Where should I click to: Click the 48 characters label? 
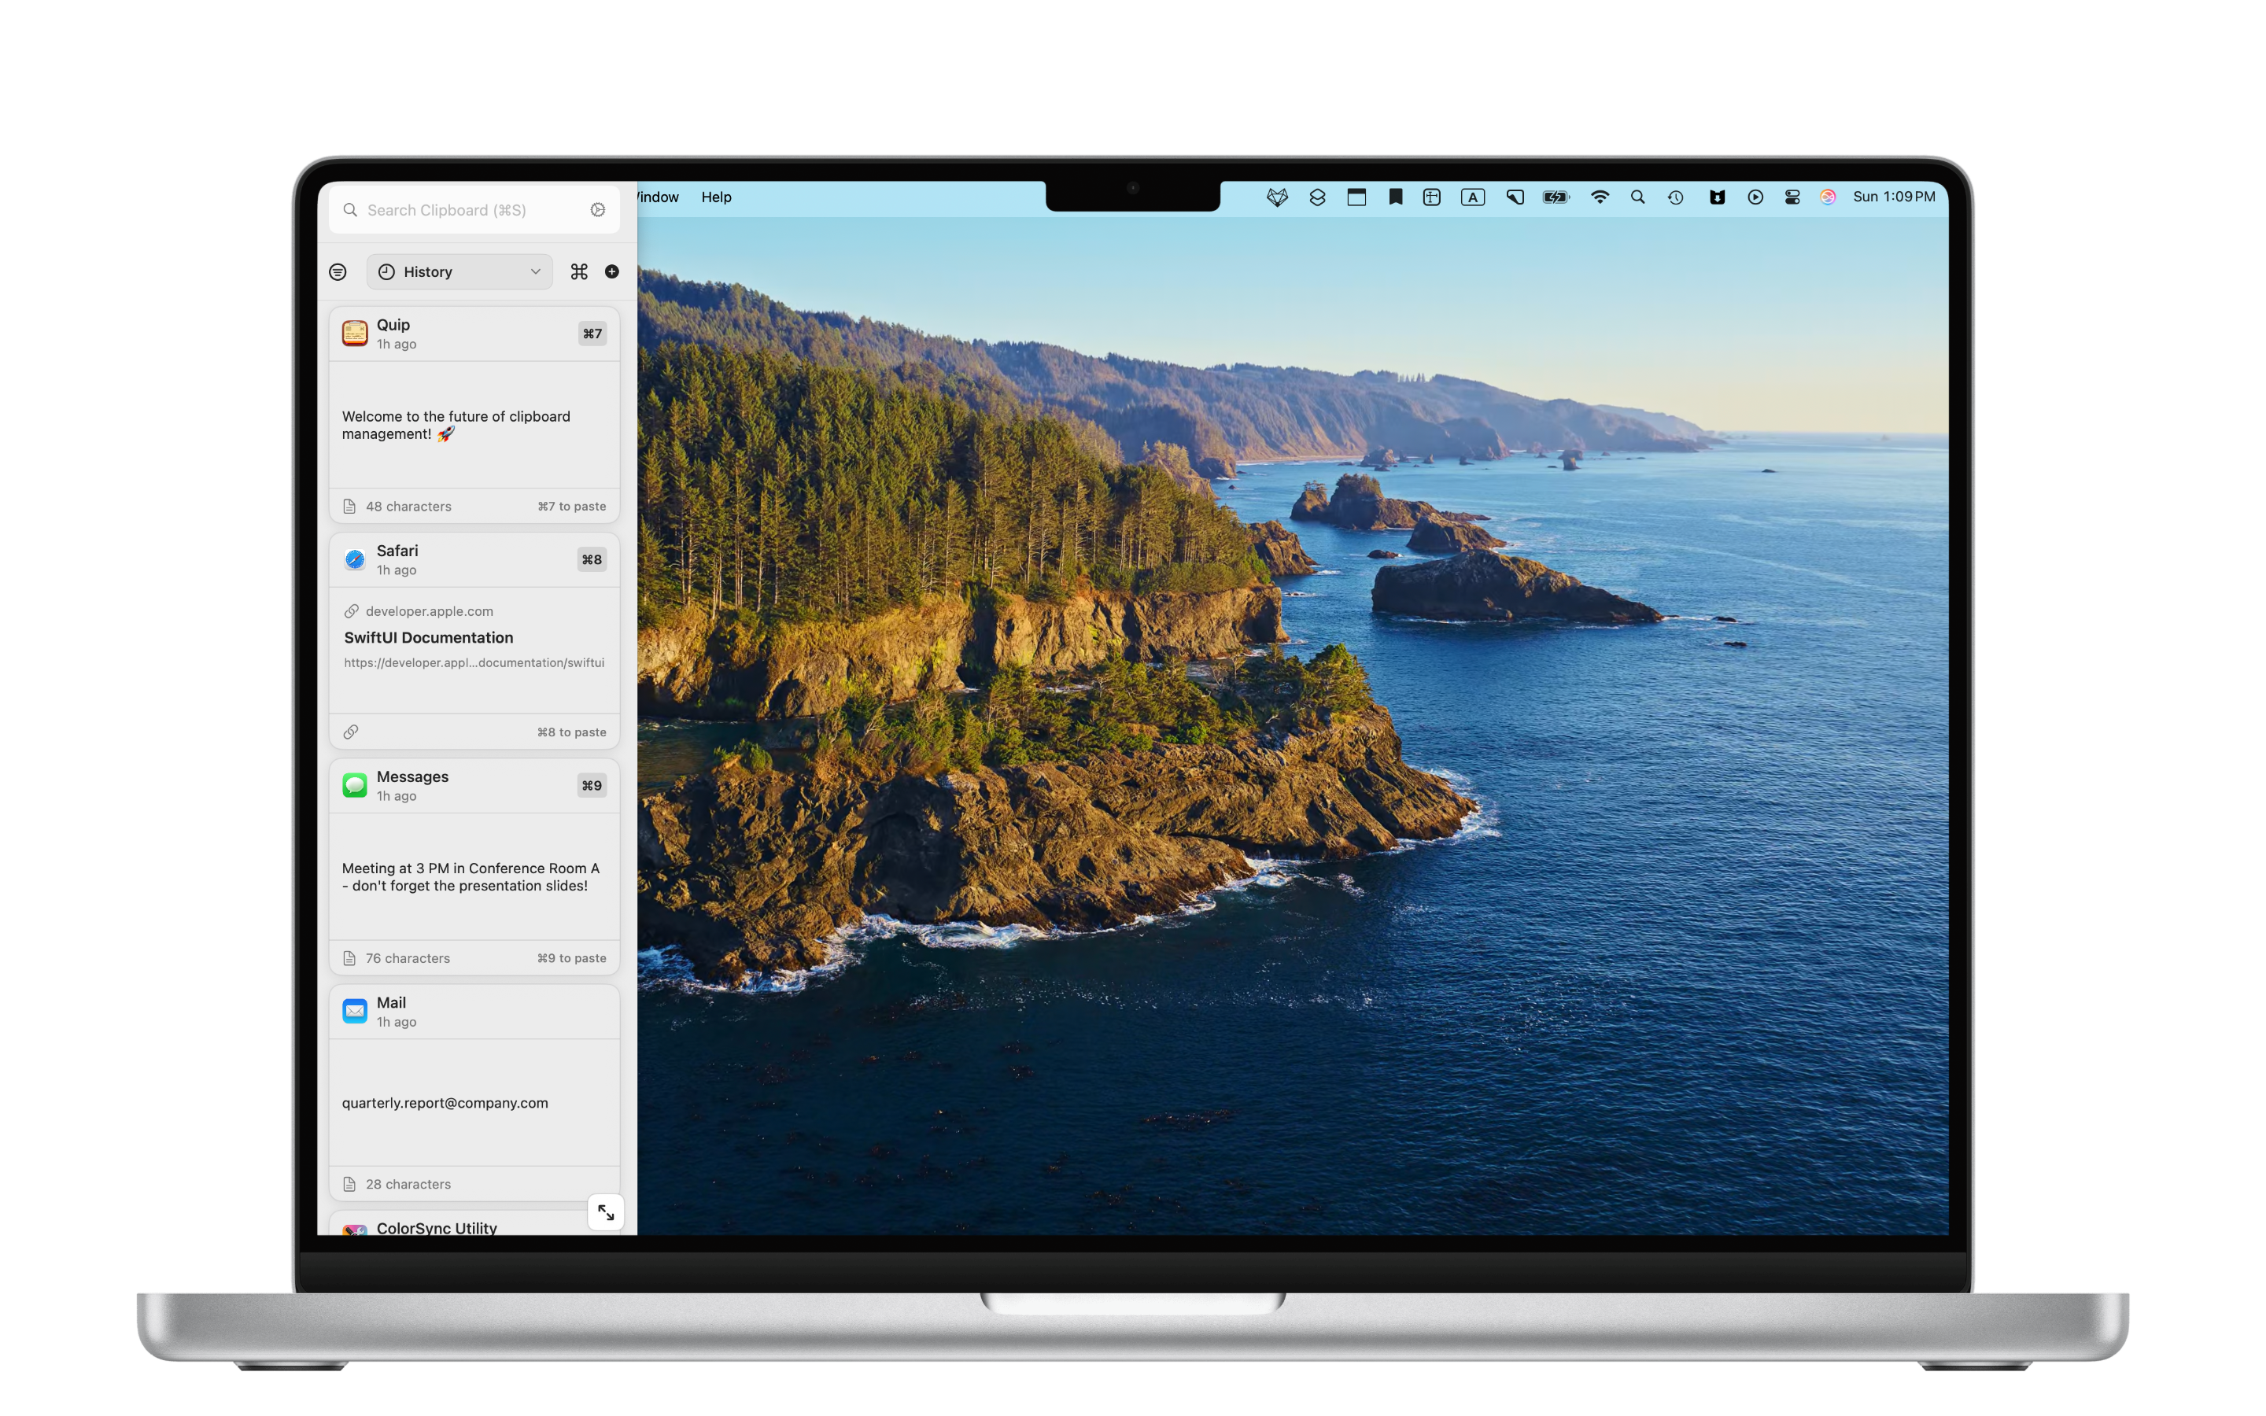click(x=408, y=507)
